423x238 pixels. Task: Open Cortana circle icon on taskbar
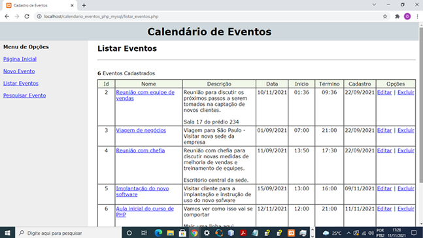(x=129, y=233)
